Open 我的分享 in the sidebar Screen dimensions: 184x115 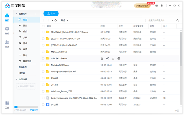(x=23, y=67)
